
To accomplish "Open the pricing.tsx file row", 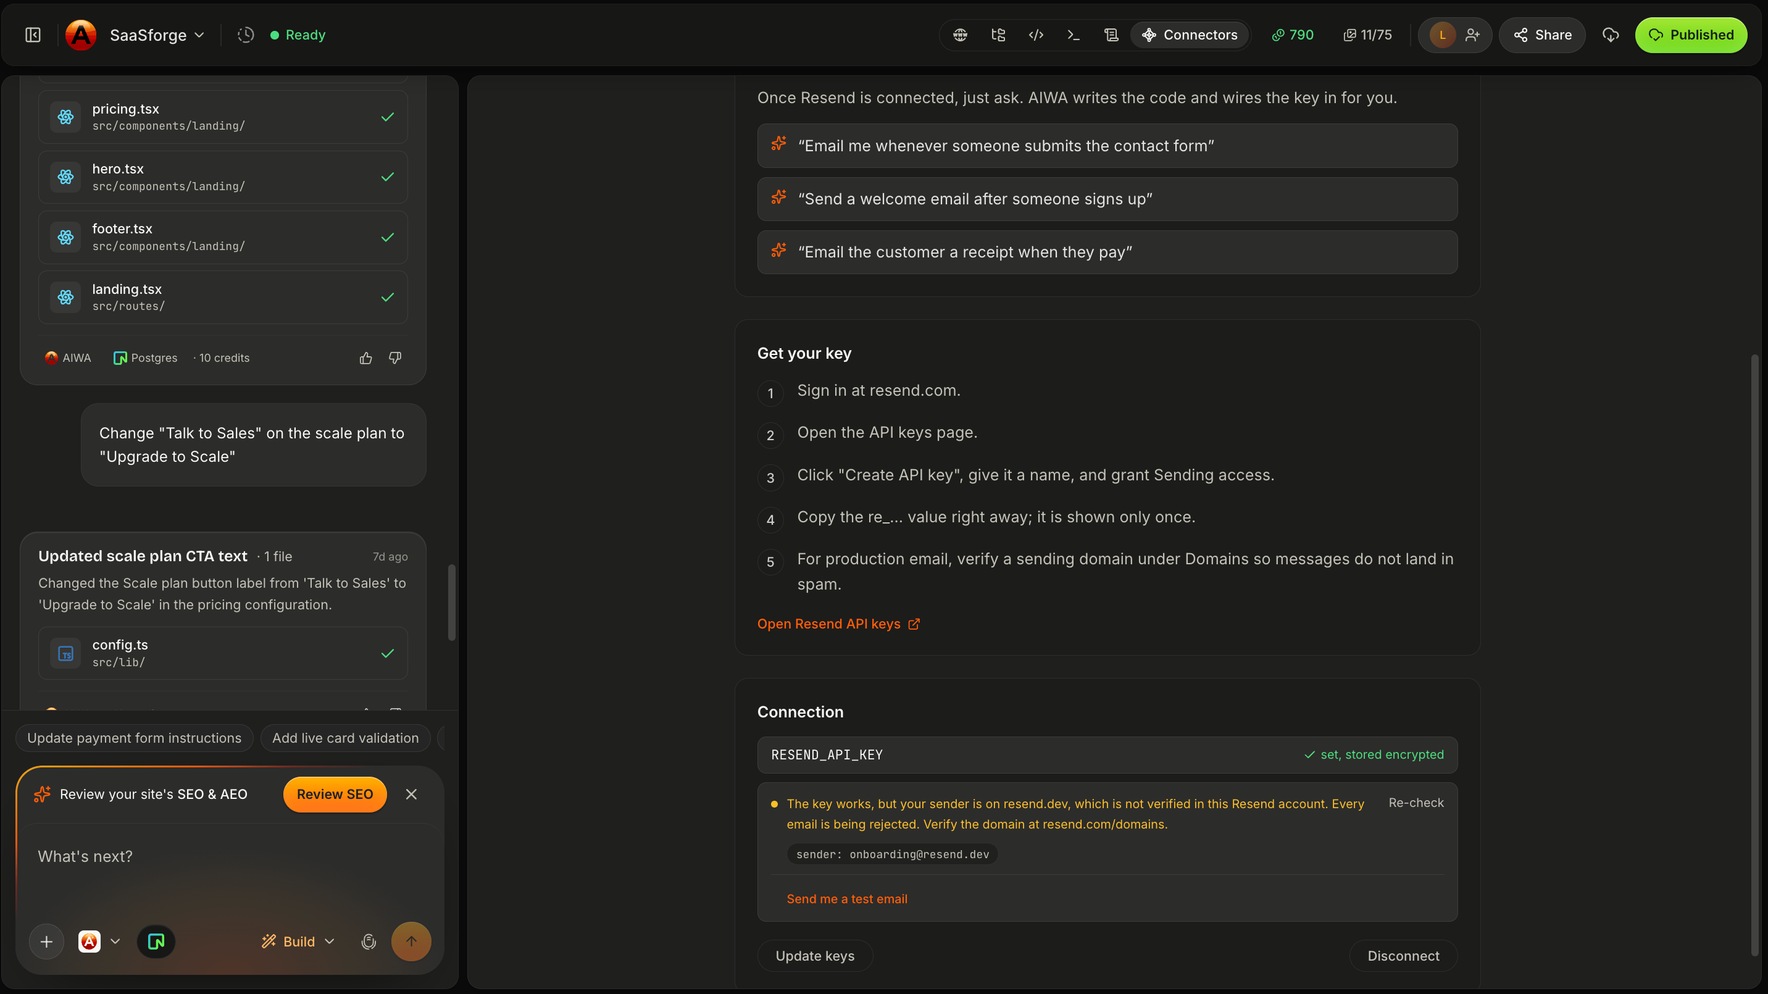I will pyautogui.click(x=223, y=117).
